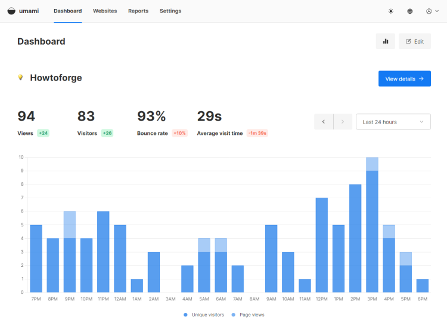Toggle the light/dark theme sun icon
Viewport: 447px width, 326px height.
point(391,11)
